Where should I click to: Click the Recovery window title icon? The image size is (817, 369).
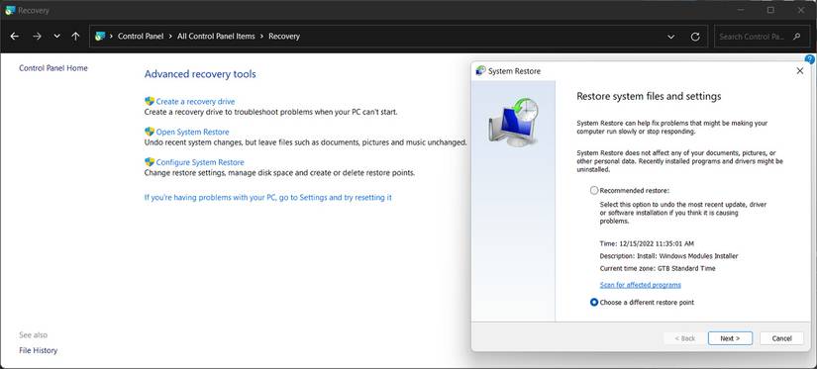click(x=10, y=10)
